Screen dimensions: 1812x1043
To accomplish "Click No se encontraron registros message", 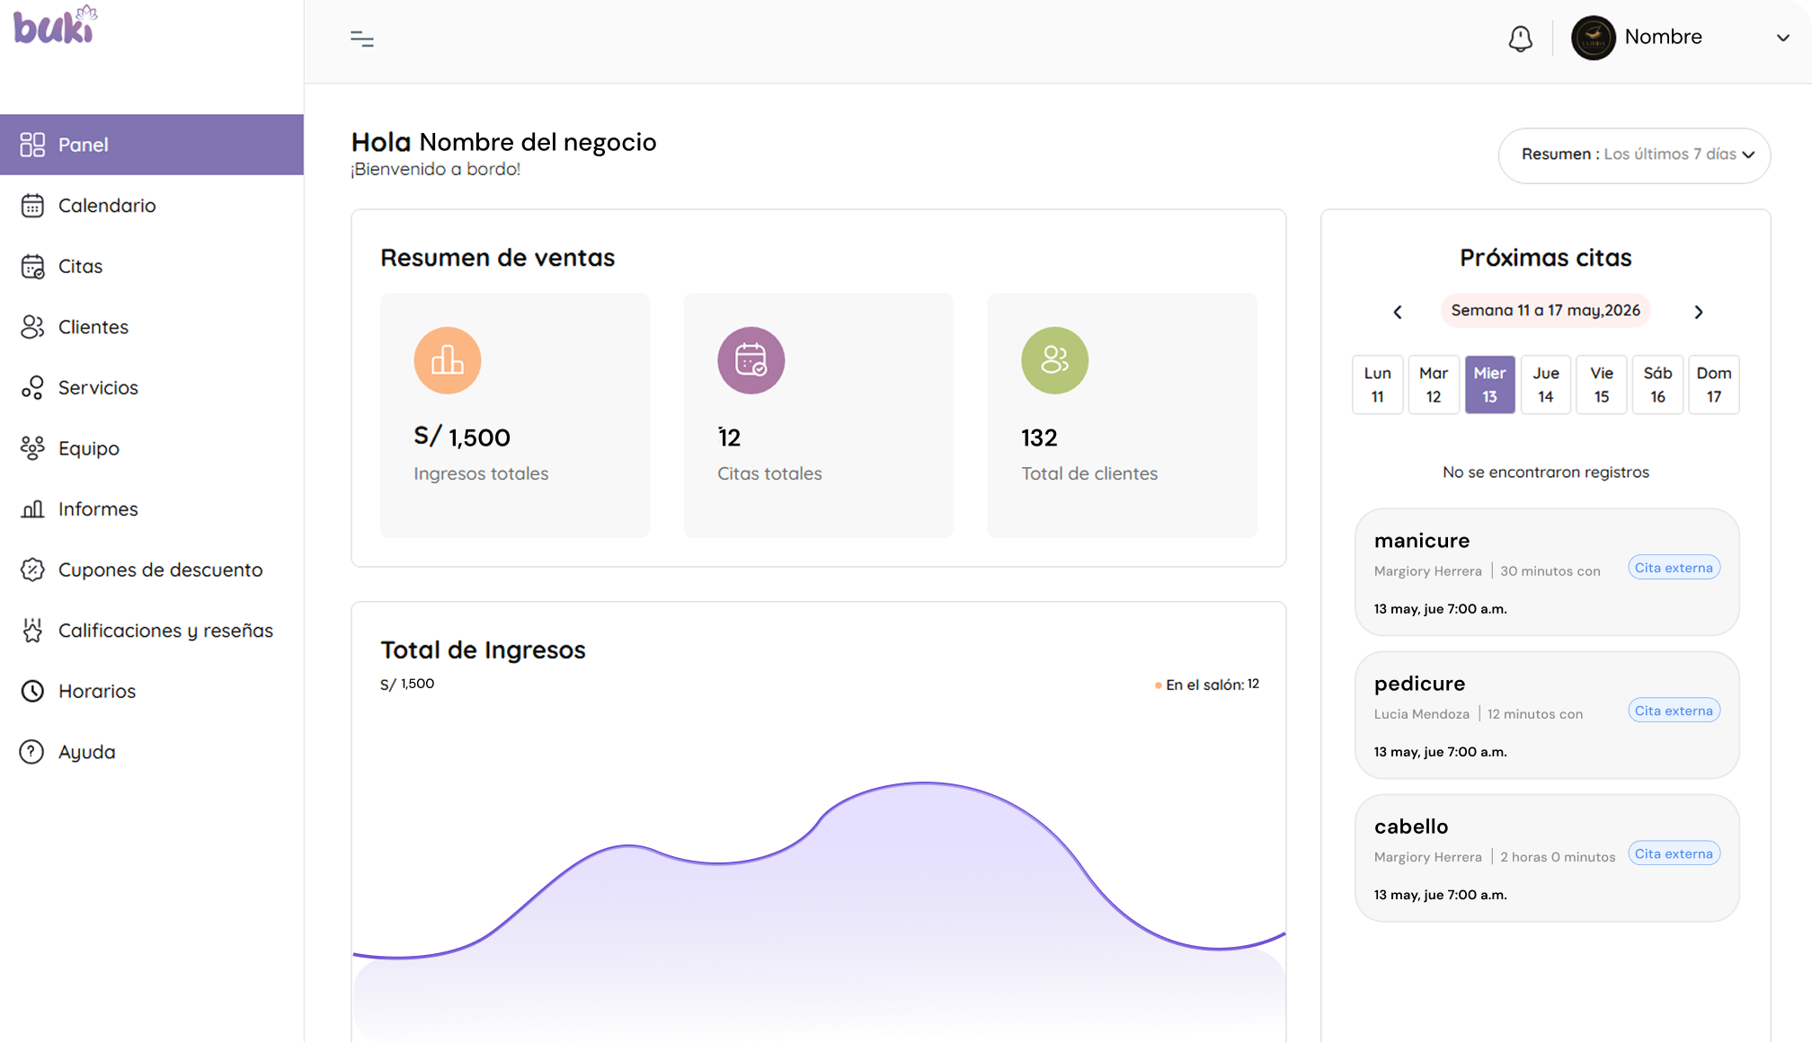I will 1545,473.
